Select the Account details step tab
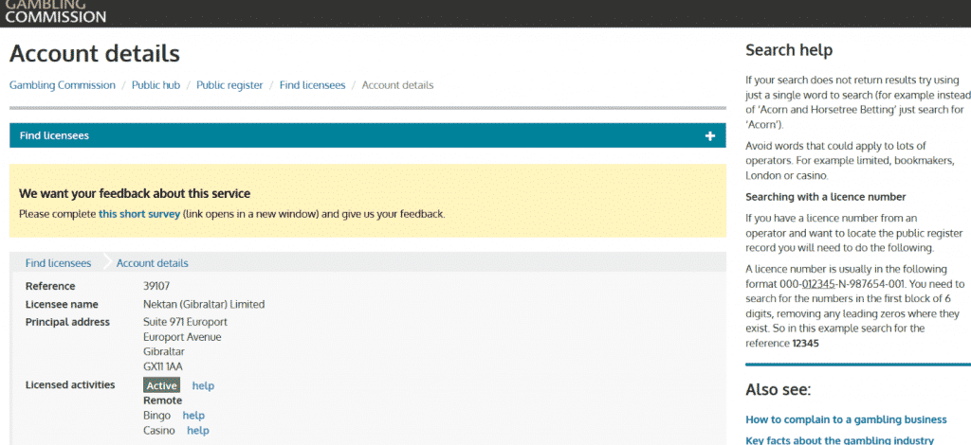 point(153,263)
